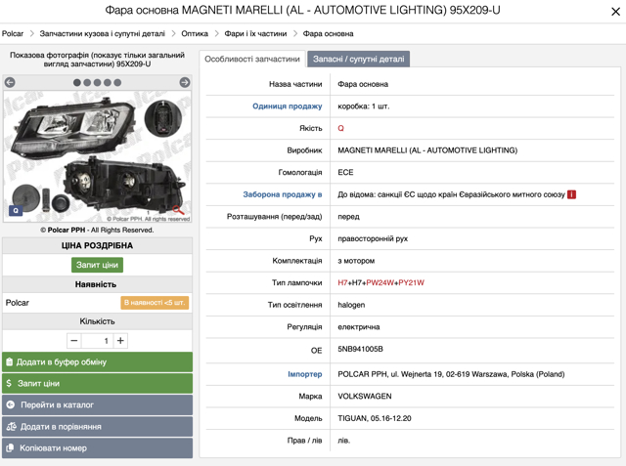Close the headlight product dialog
Screen dimensions: 626x466
pyautogui.click(x=615, y=12)
